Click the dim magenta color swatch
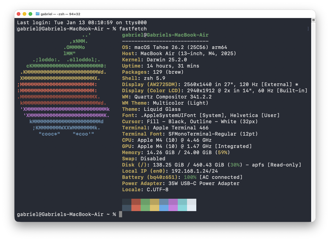This screenshot has width=330, height=241. point(173,202)
